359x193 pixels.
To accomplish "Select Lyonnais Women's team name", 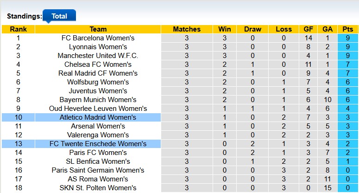I will (x=98, y=47).
